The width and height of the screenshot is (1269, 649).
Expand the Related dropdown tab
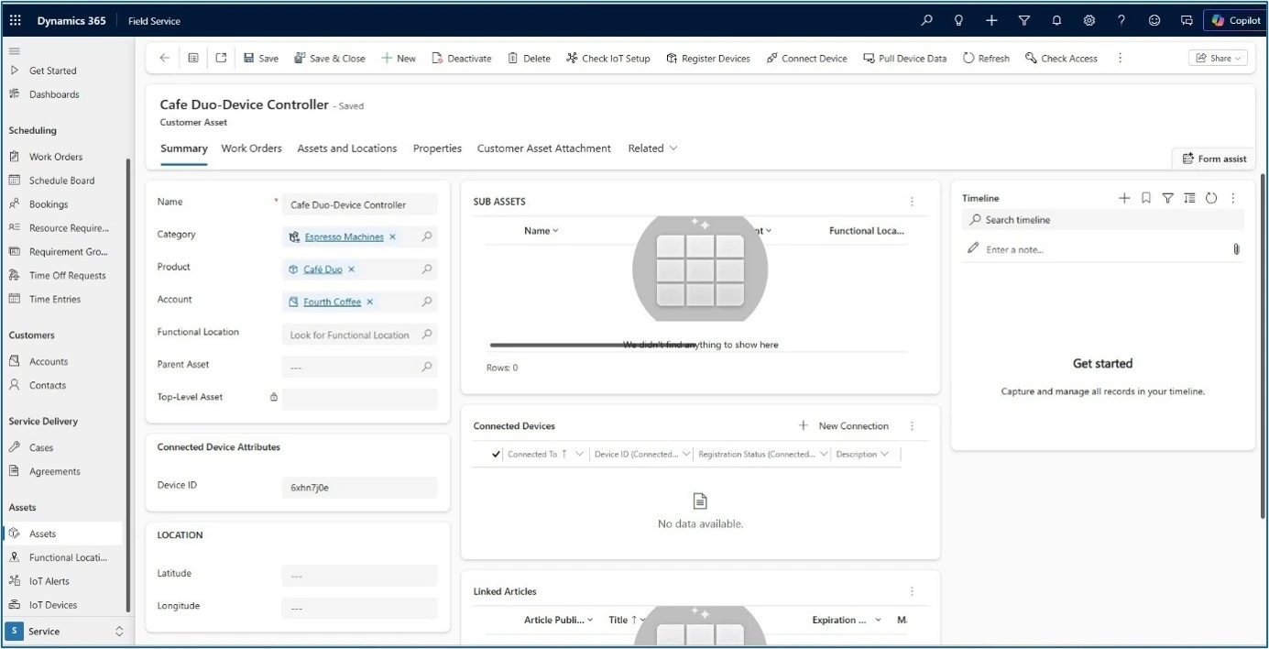pyautogui.click(x=652, y=148)
